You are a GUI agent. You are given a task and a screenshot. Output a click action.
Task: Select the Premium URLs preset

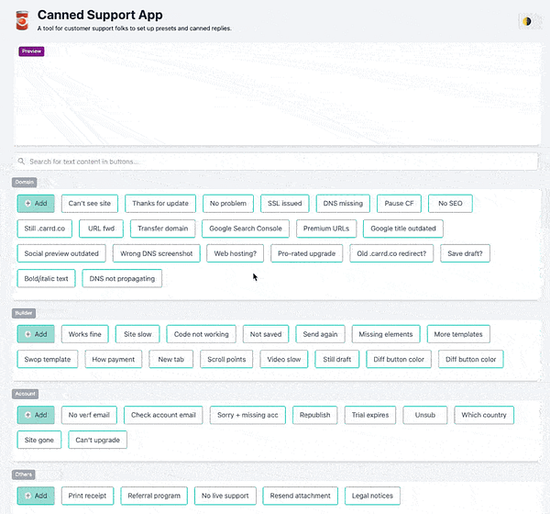(x=326, y=229)
